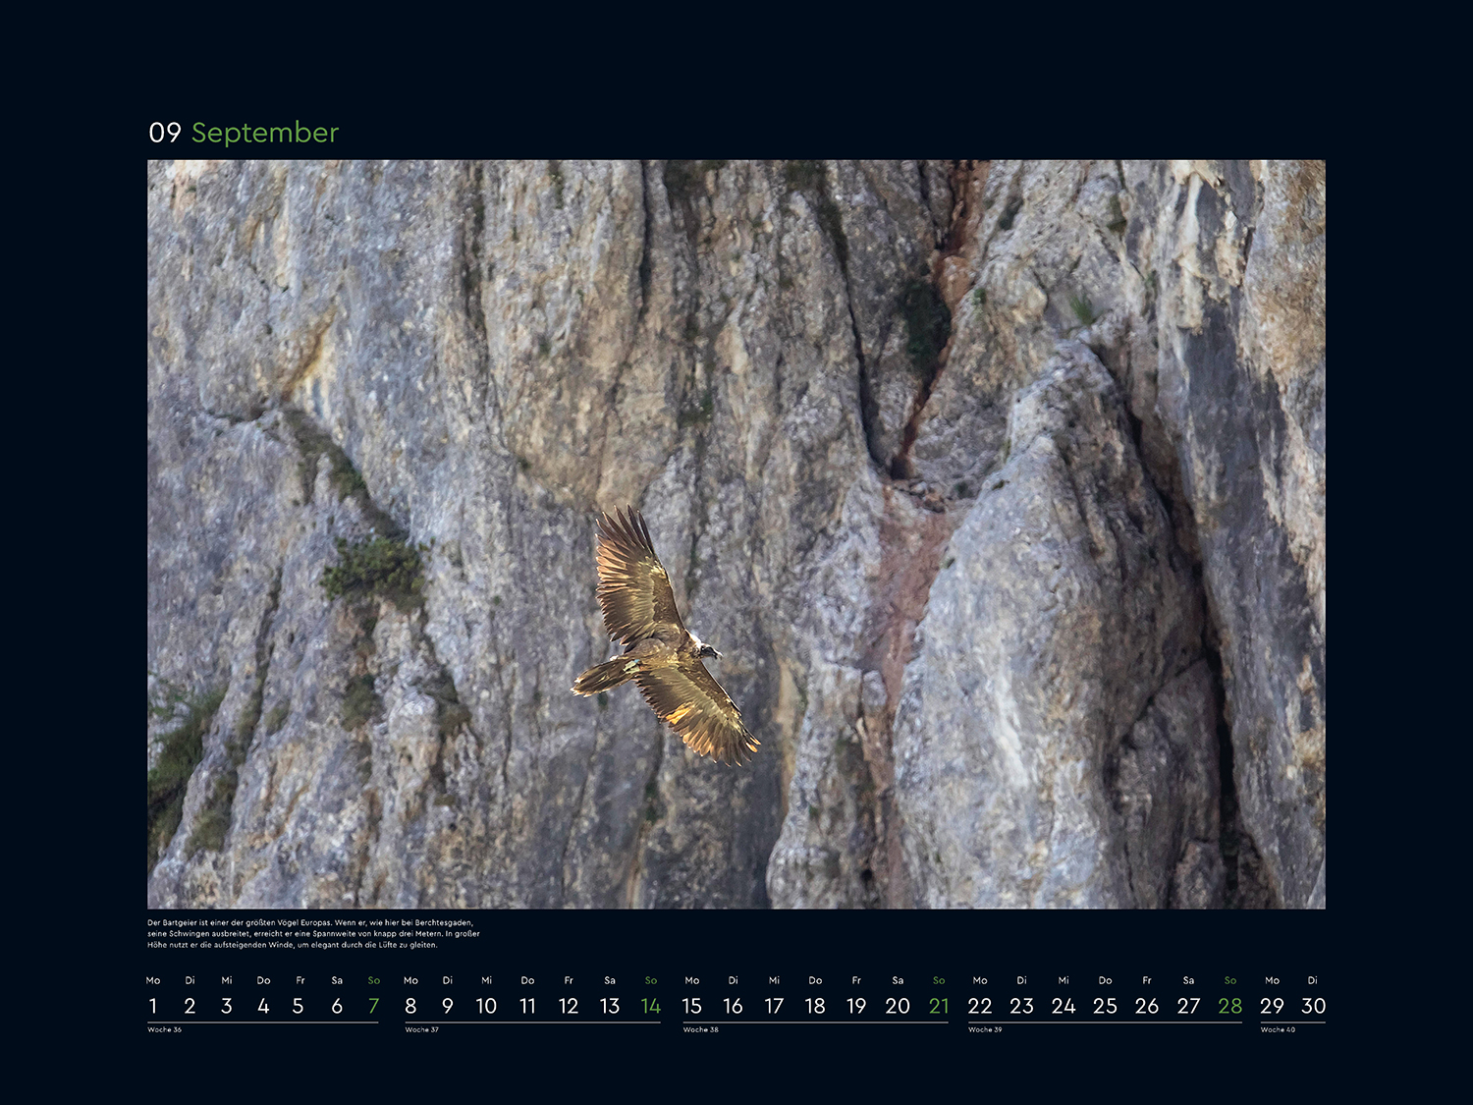1473x1105 pixels.
Task: Click on date 18
Action: pyautogui.click(x=815, y=1006)
